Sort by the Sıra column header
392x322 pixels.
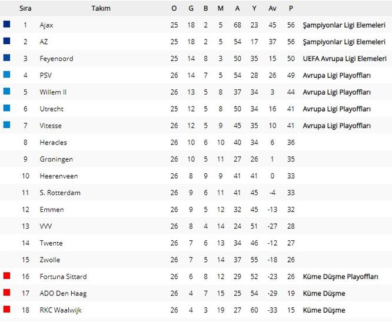coord(25,8)
